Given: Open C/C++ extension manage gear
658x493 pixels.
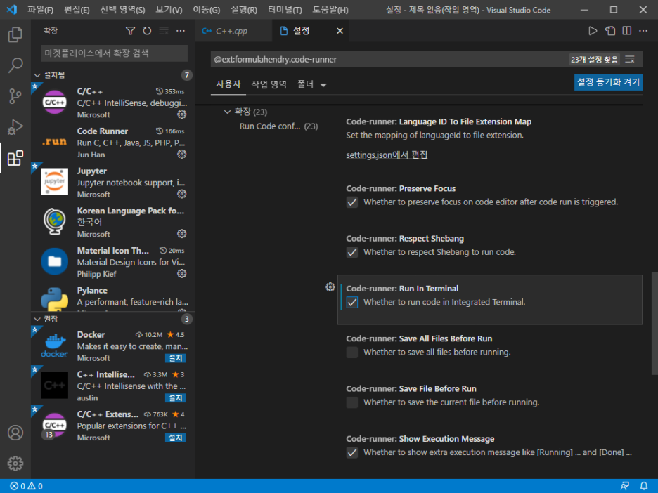Looking at the screenshot, I should point(181,114).
